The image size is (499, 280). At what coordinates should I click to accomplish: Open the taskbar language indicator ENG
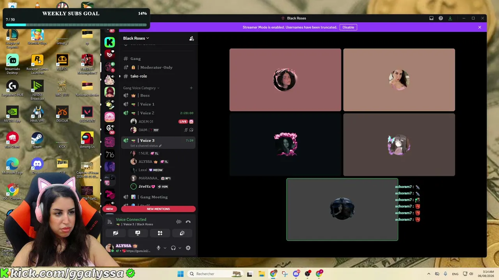click(x=455, y=274)
